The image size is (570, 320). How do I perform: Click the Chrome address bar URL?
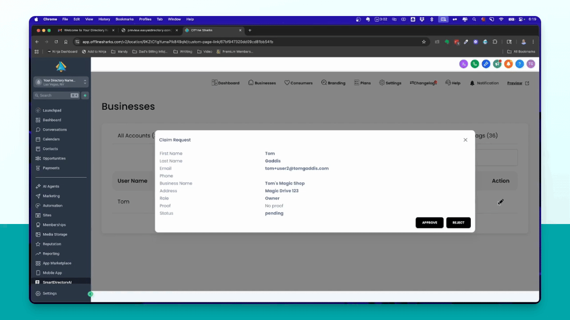click(x=178, y=42)
